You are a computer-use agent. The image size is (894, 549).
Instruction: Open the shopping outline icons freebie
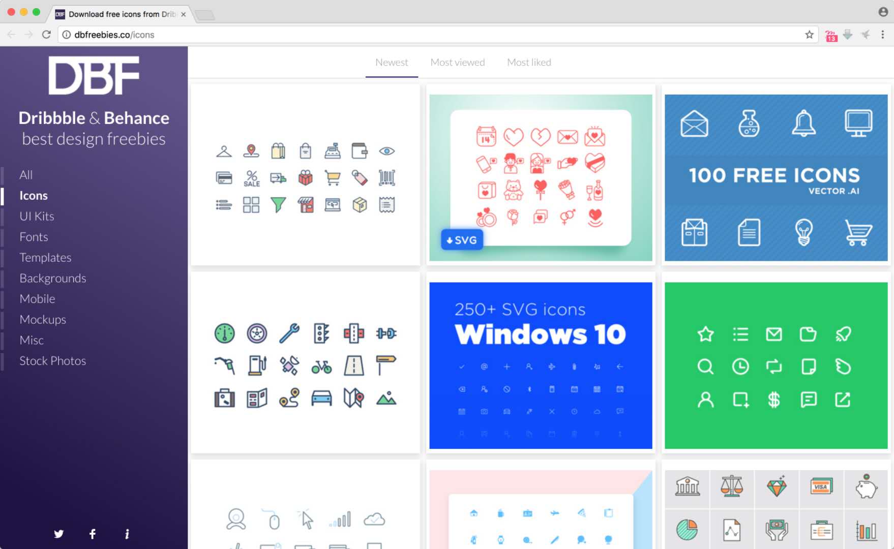(x=305, y=174)
